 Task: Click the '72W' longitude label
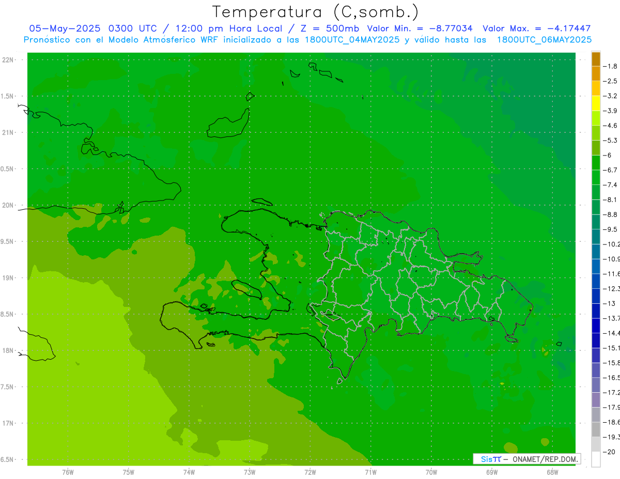(310, 472)
